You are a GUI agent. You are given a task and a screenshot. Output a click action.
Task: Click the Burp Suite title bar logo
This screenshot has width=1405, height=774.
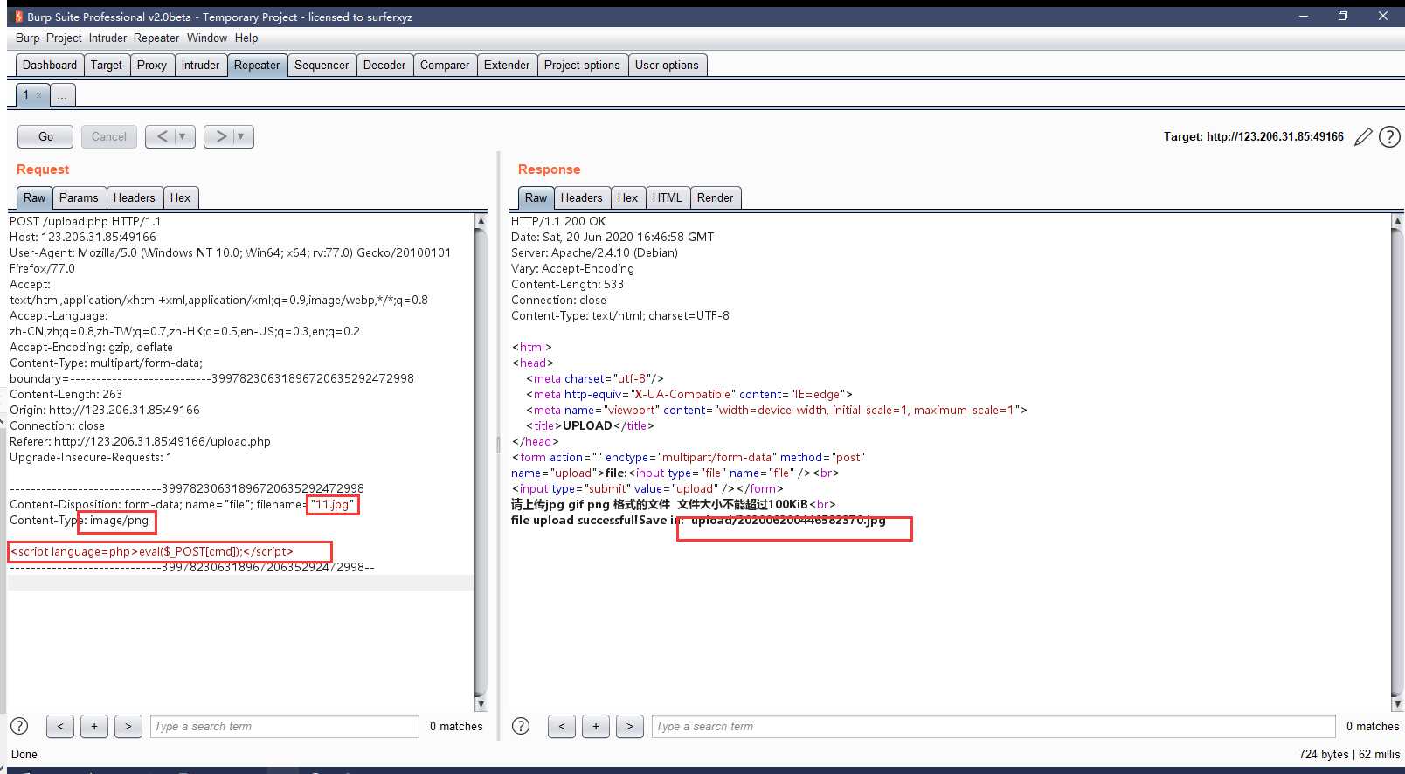click(18, 17)
